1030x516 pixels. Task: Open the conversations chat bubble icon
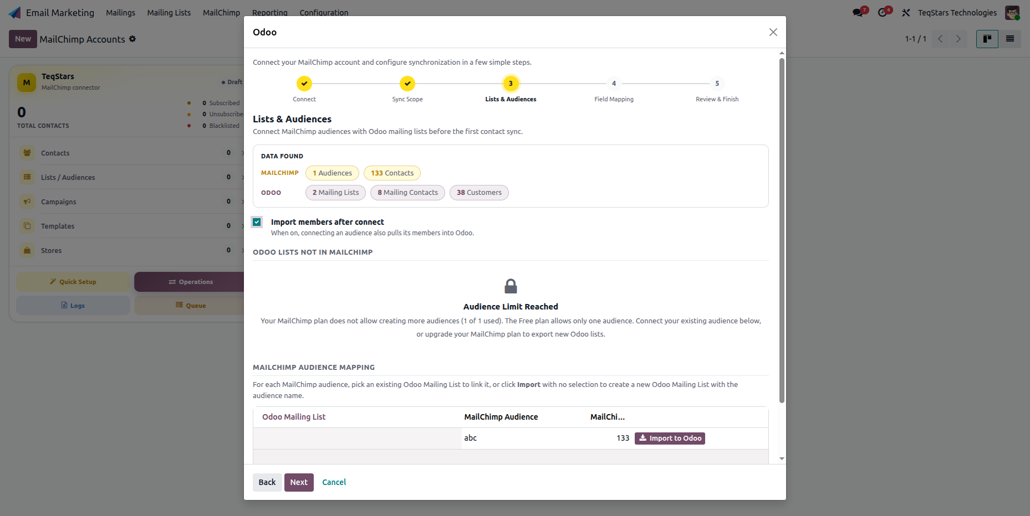(x=859, y=12)
